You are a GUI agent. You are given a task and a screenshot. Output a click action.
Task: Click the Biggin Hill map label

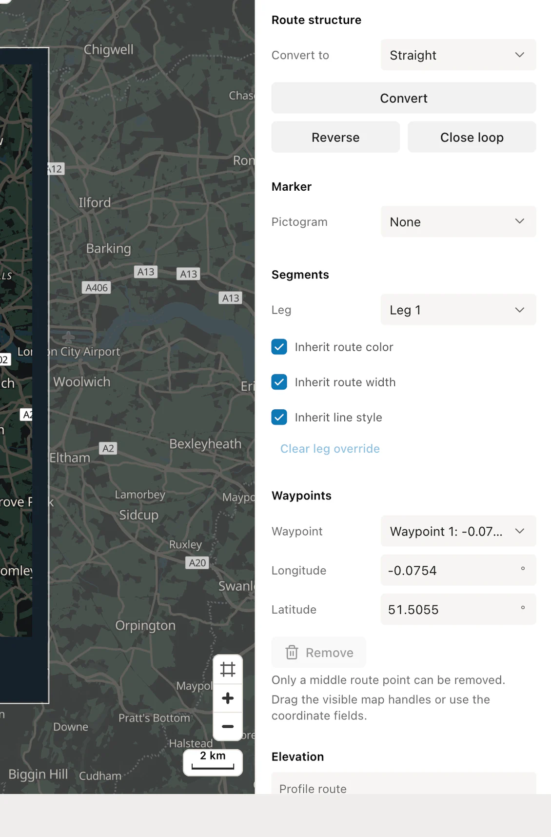pyautogui.click(x=38, y=775)
